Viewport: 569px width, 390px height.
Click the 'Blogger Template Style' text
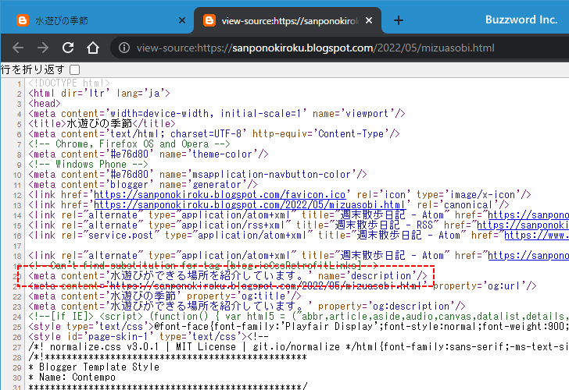tap(99, 367)
